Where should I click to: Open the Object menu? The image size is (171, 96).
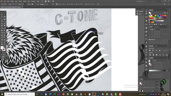12,1
